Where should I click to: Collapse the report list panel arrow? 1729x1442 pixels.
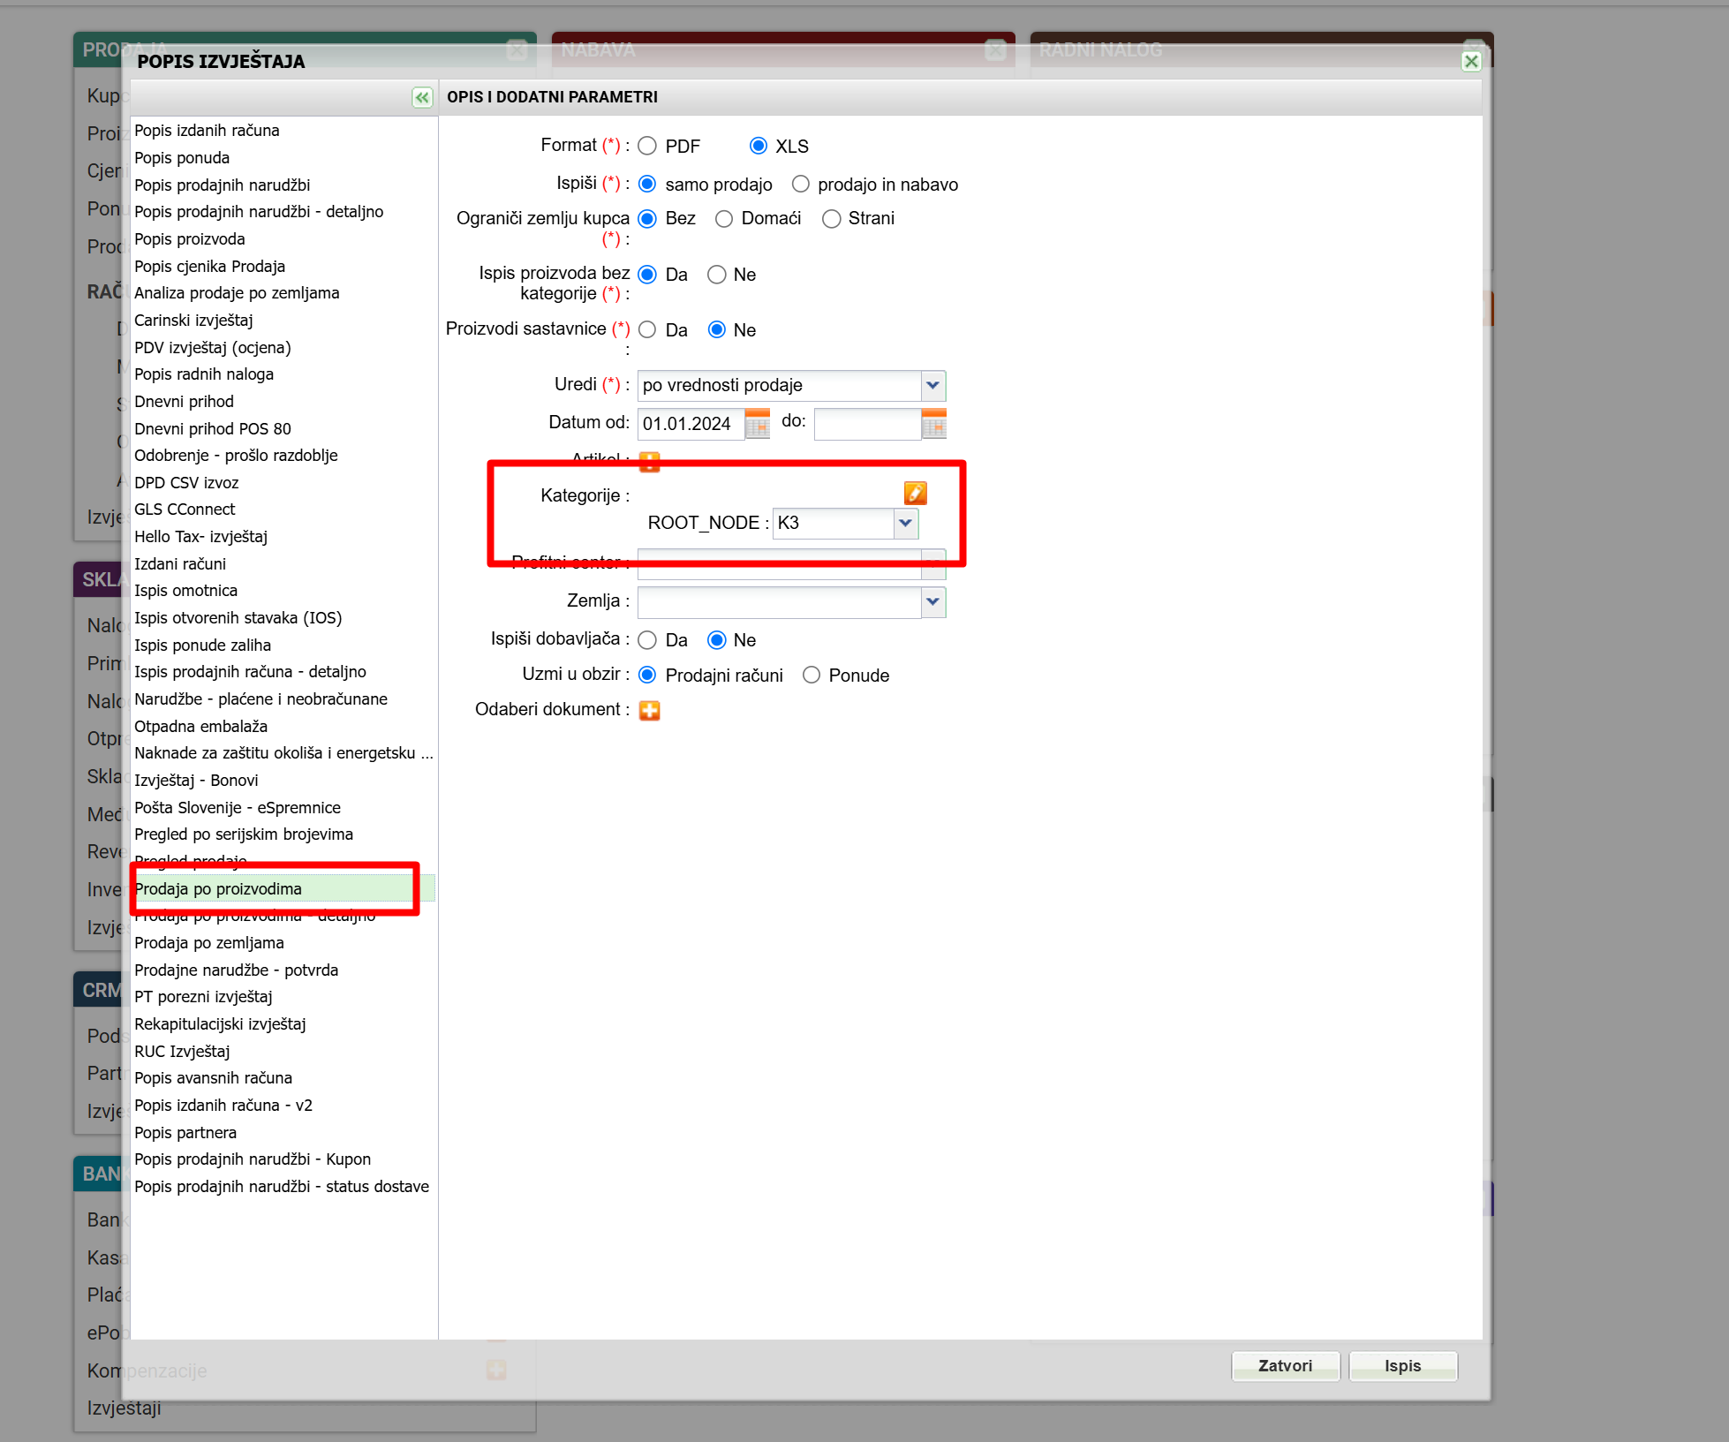click(x=422, y=97)
